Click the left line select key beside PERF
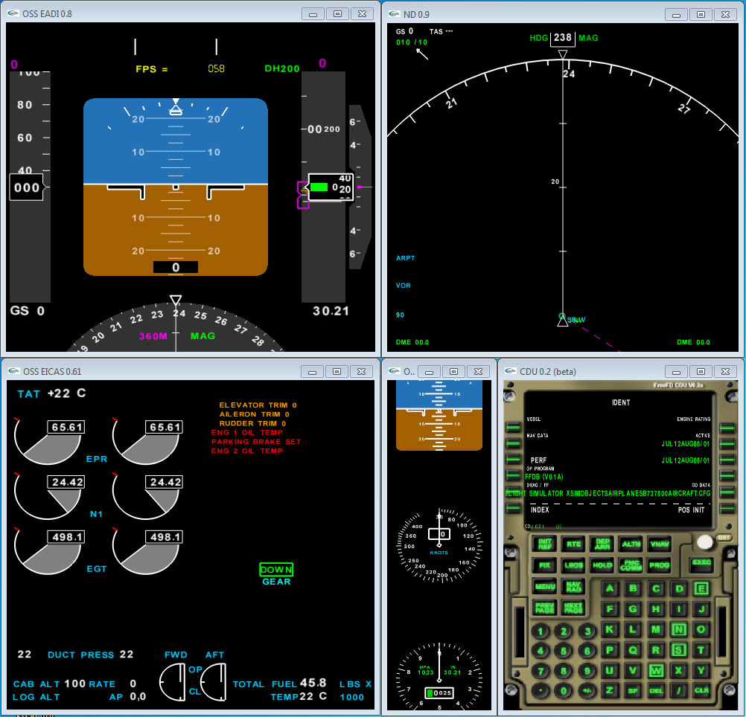746x717 pixels. 513,460
